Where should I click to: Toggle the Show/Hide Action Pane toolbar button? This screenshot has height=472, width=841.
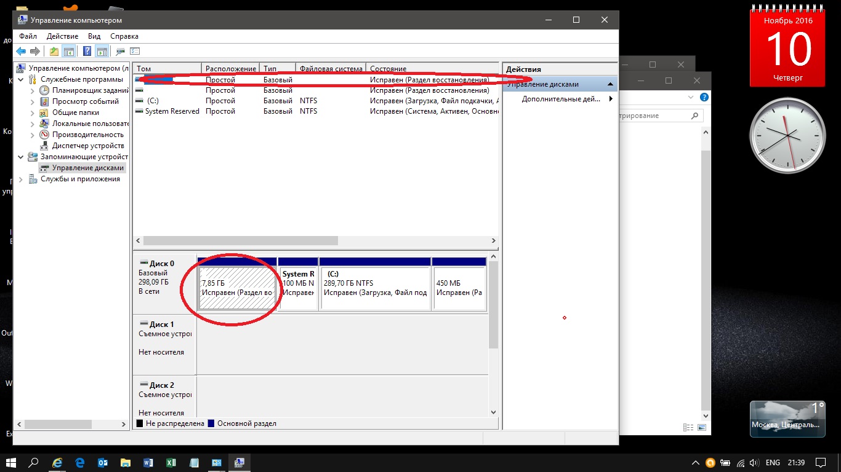(x=102, y=52)
